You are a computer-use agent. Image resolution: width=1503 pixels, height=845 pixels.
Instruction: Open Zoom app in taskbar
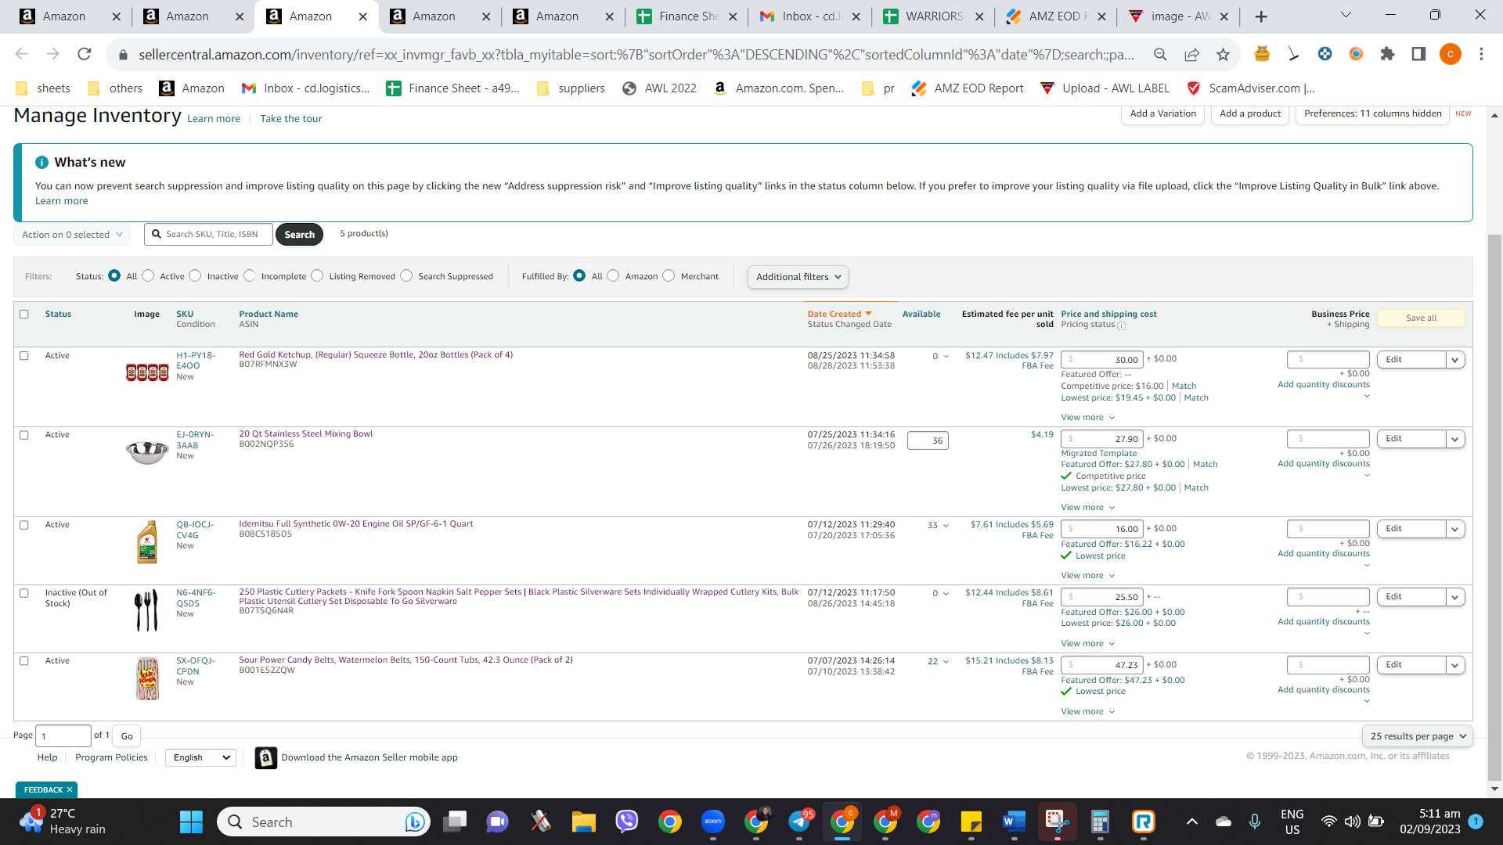712,822
